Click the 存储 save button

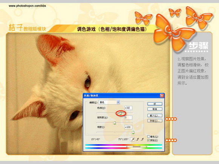pos(155,121)
